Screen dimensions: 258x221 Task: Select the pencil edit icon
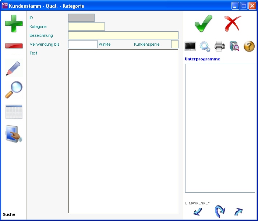point(14,69)
